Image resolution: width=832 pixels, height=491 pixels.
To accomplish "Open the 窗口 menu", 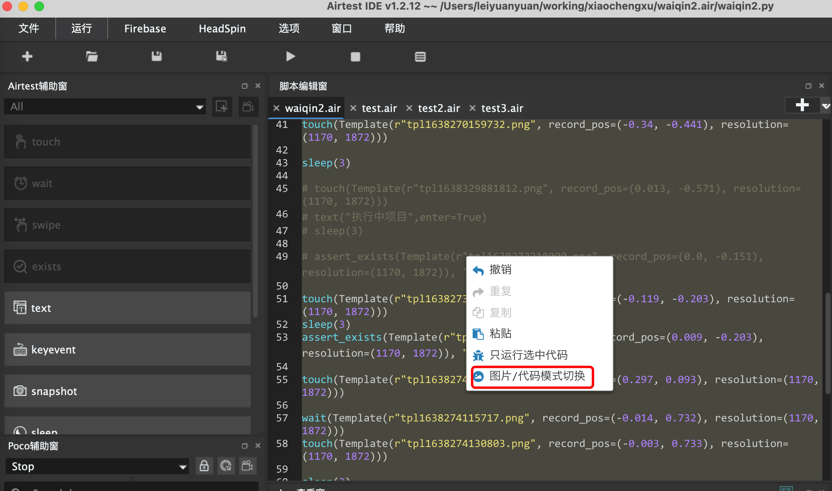I will (x=342, y=28).
